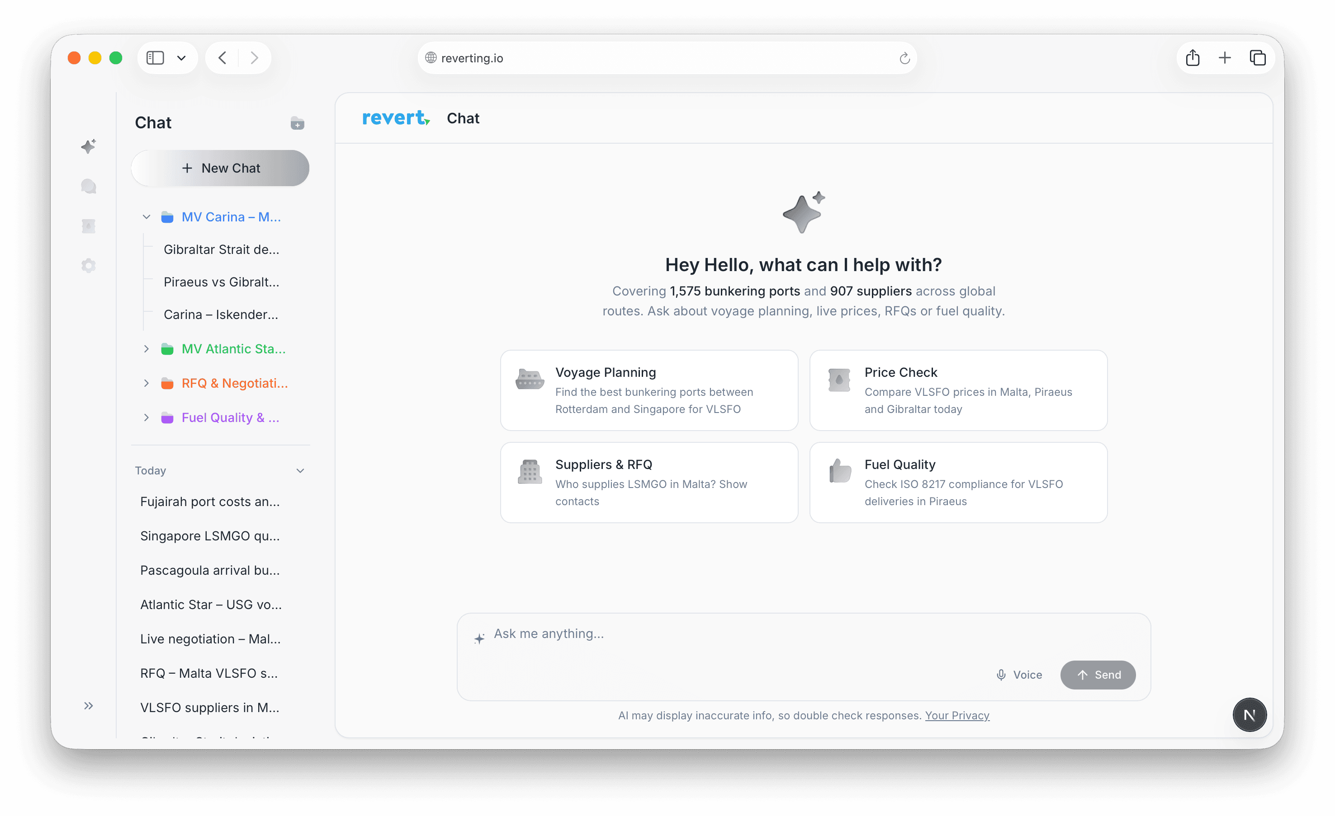
Task: Show tab overview icon in browser
Action: click(1258, 58)
